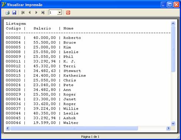Viewport: 181px width, 140px height.
Task: Click the name 'Walter'
Action: 71,123
